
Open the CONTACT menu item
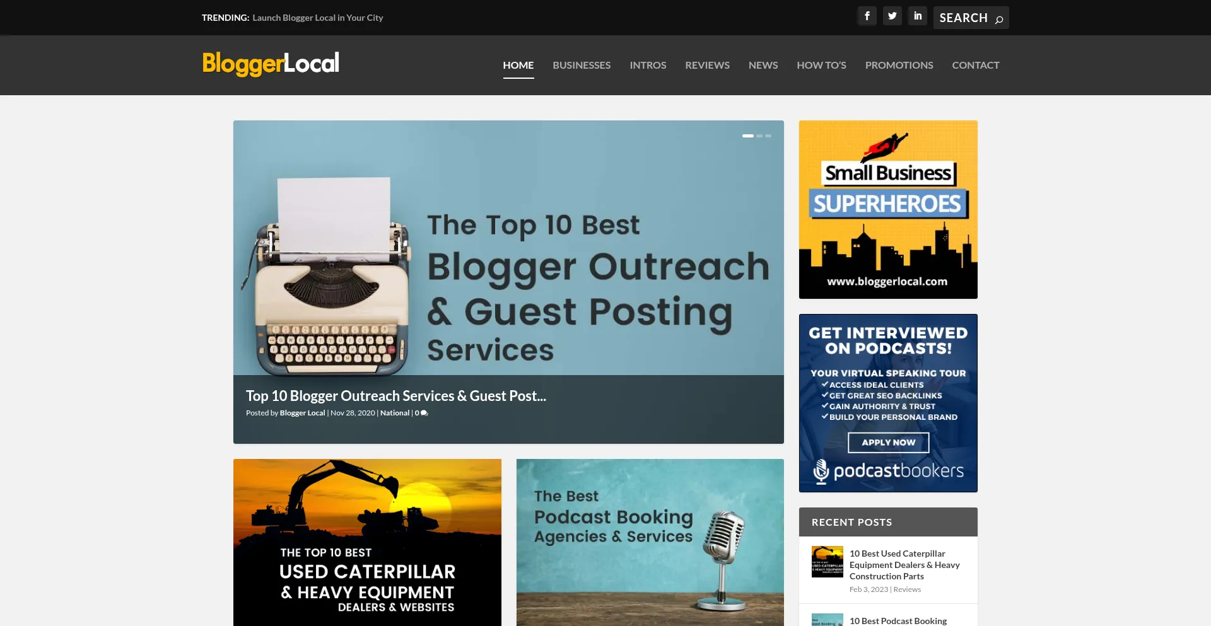point(975,65)
